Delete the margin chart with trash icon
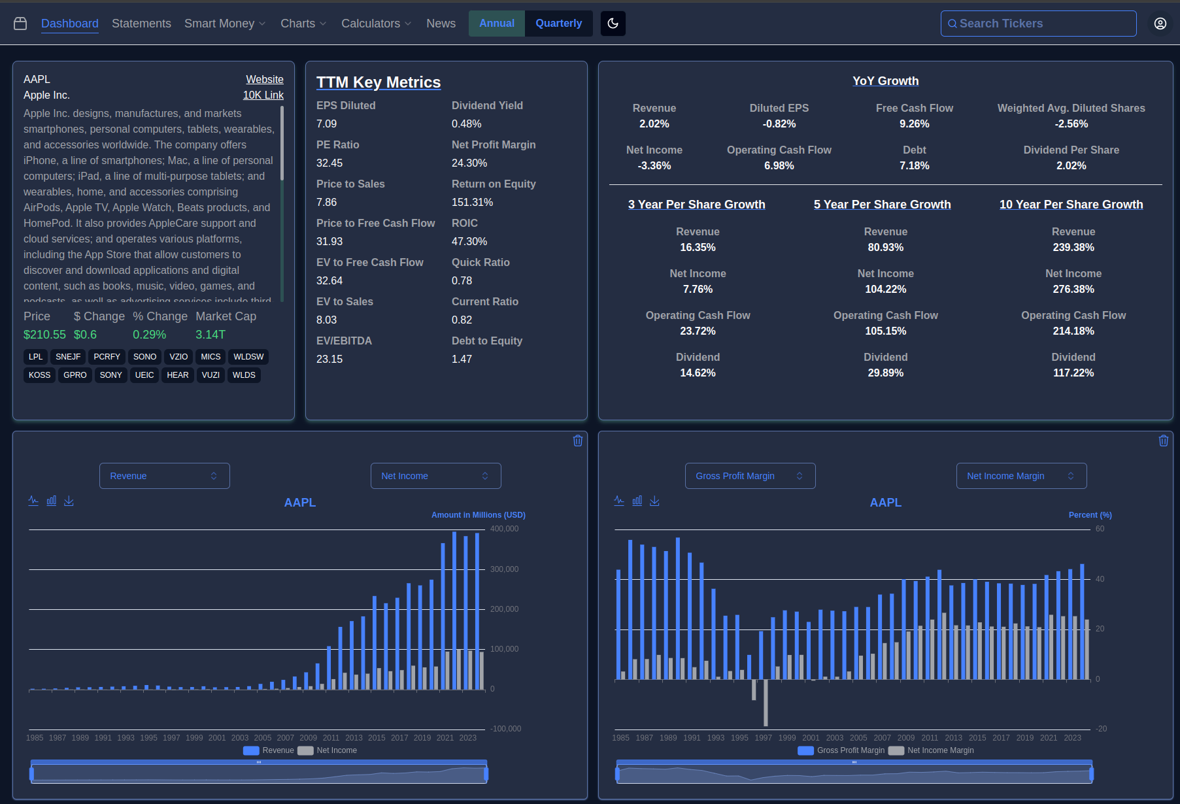The image size is (1180, 804). pos(1163,441)
